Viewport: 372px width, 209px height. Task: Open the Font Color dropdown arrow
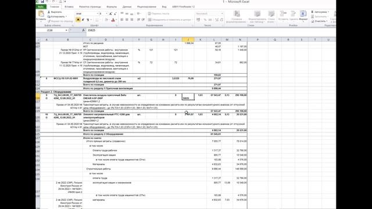pyautogui.click(x=116, y=20)
